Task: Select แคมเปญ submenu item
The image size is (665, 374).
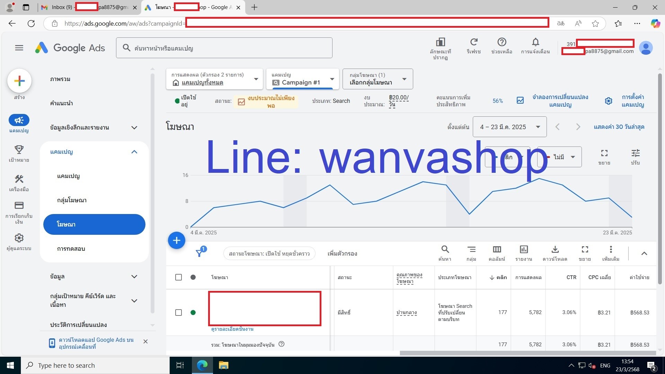Action: [69, 176]
